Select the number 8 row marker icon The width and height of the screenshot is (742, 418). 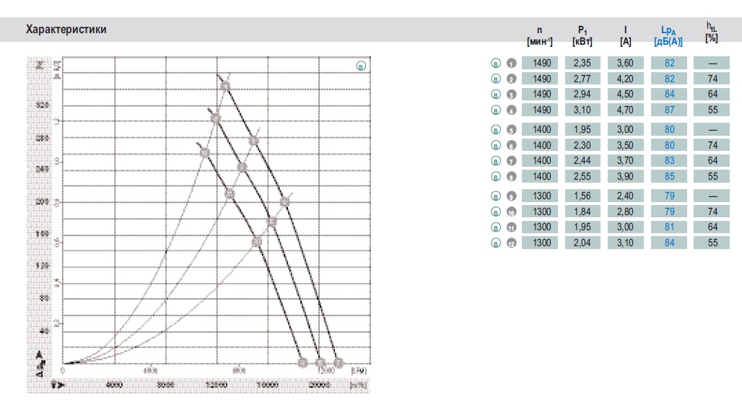point(511,177)
